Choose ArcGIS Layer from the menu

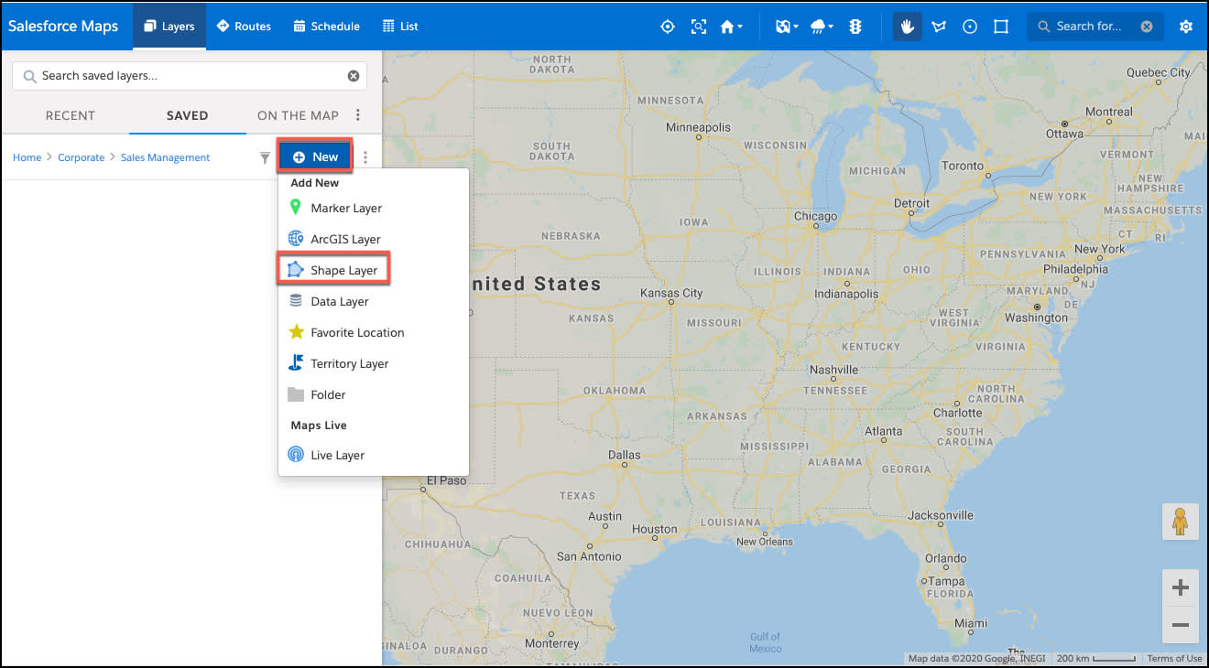[374, 240]
